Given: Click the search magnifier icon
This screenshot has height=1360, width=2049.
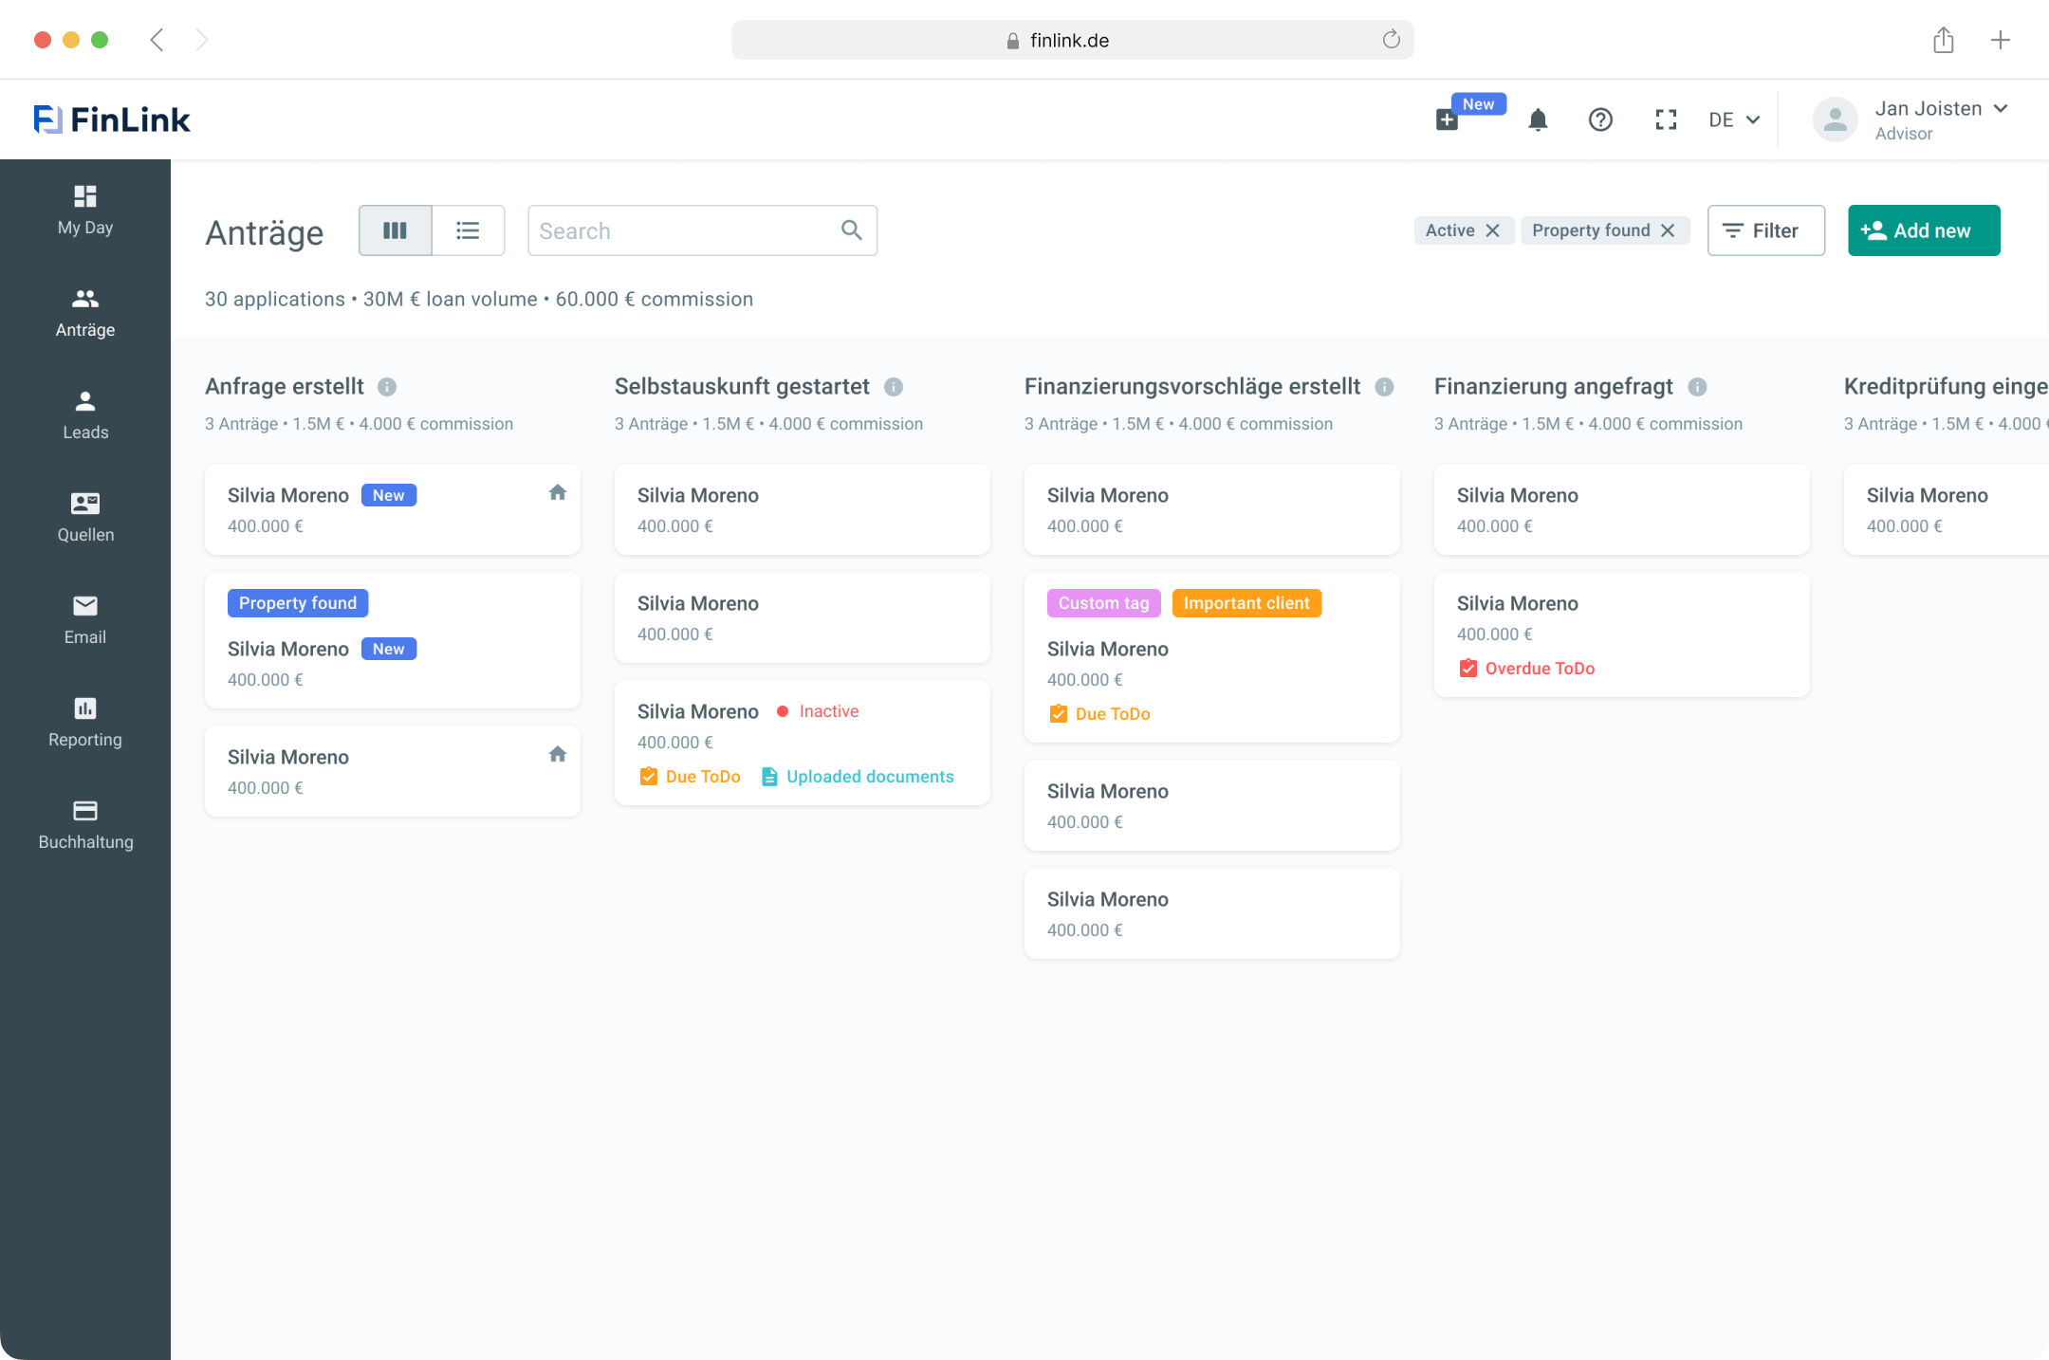Looking at the screenshot, I should (851, 230).
